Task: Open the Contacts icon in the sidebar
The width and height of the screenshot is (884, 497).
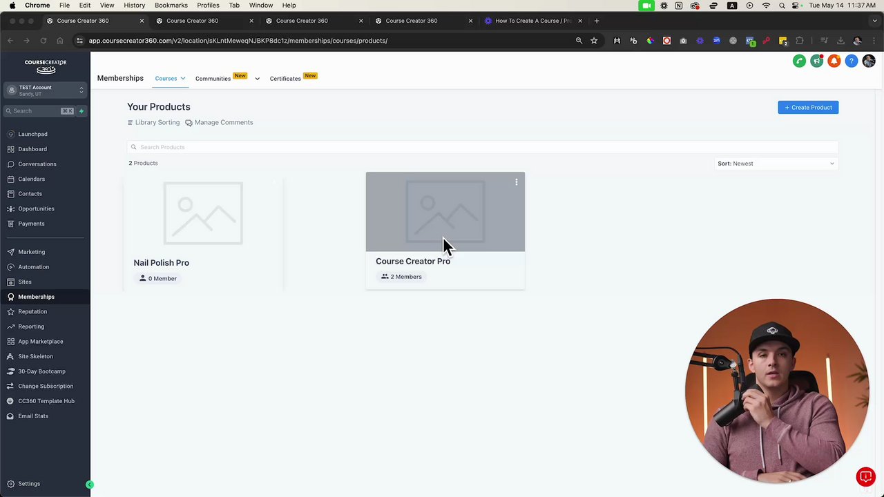Action: point(11,194)
